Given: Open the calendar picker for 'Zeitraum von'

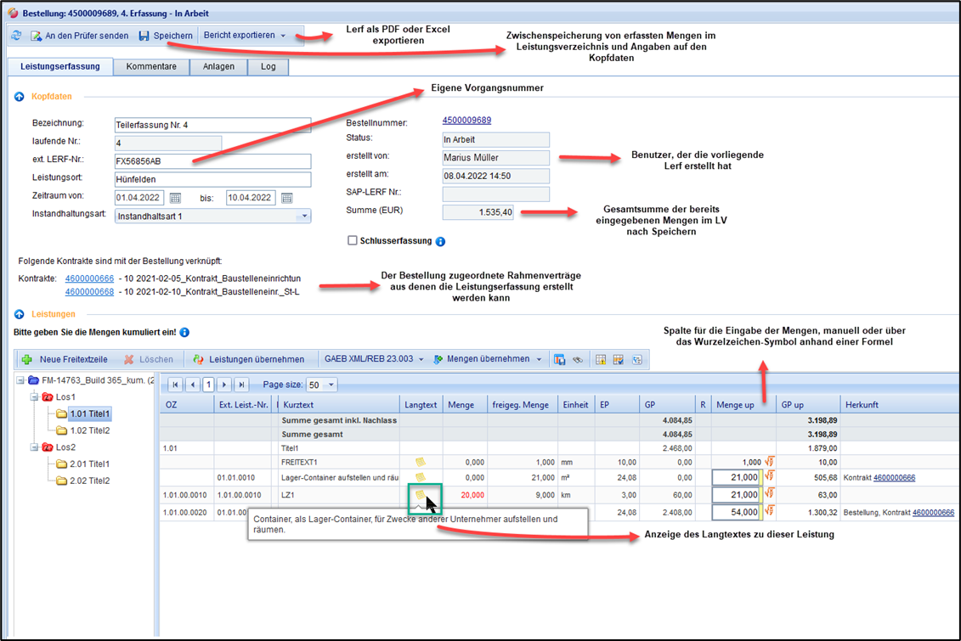Looking at the screenshot, I should coord(176,198).
